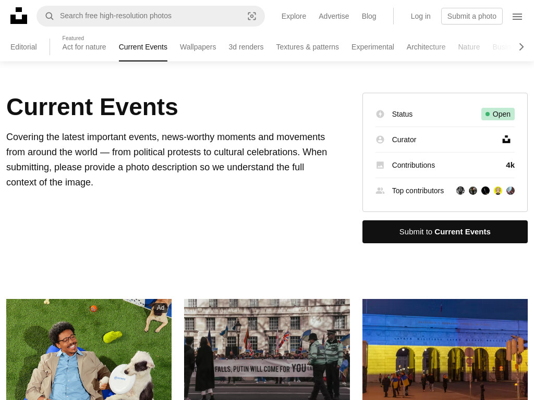Select the Act for nature topic

(84, 47)
